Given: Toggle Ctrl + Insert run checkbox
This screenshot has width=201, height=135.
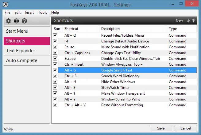Looking at the screenshot, I should (55, 64).
